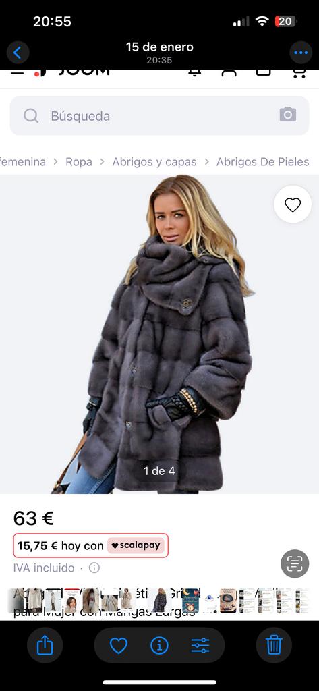Open the share sheet icon
The height and width of the screenshot is (691, 319).
coord(45,646)
